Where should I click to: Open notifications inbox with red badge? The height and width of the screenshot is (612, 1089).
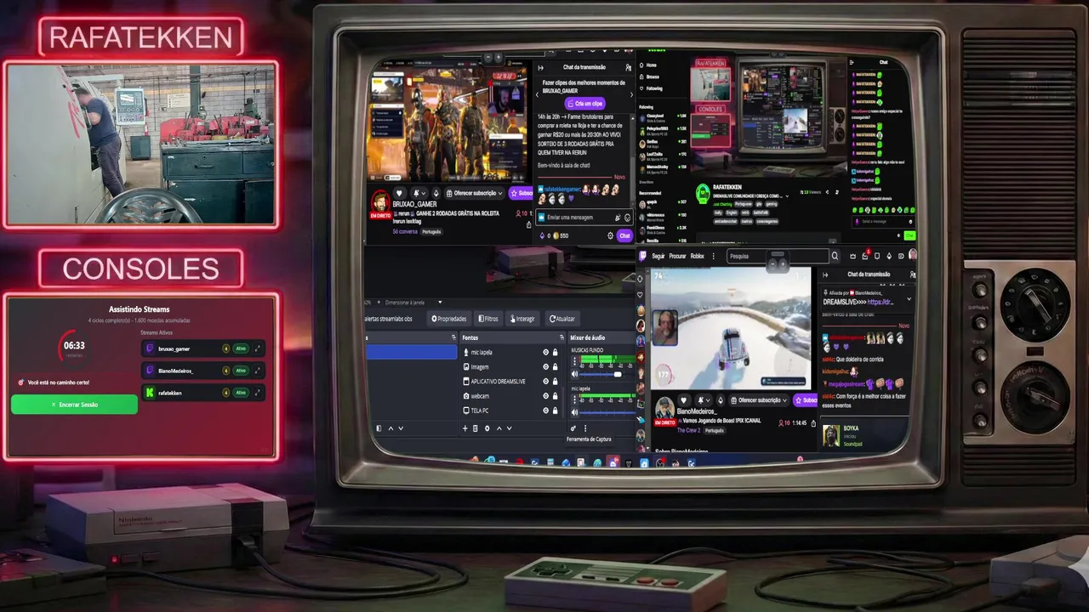click(x=865, y=256)
